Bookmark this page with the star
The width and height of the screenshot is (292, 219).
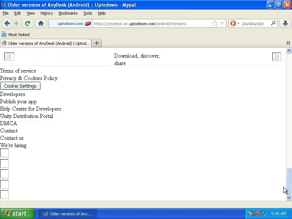[x=215, y=23]
